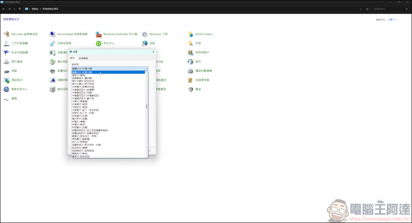Screen dimensions: 412x223
Task: Open 安全性與維護 item
Action: pyautogui.click(x=16, y=53)
